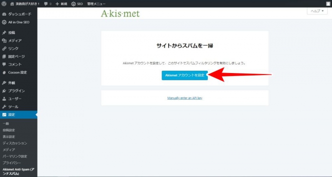Click the コメント speech bubble icon
The width and height of the screenshot is (332, 177).
(4, 65)
